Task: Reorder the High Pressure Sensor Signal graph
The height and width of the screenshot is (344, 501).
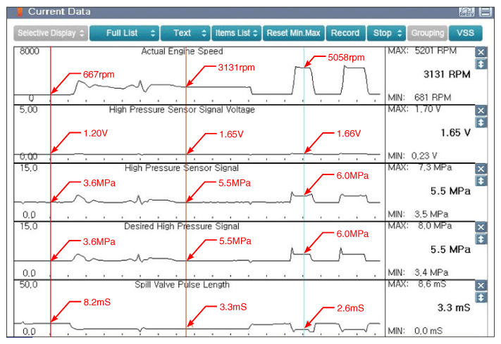Action: (481, 181)
